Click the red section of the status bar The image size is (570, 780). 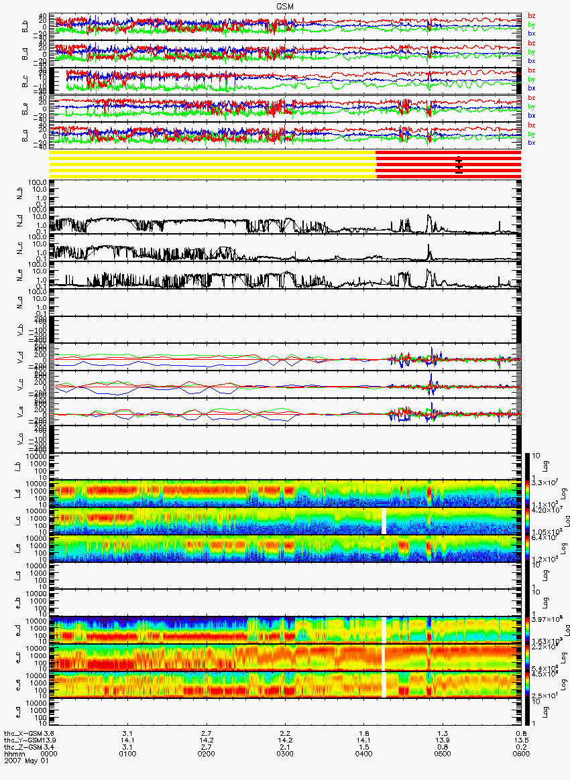(449, 165)
